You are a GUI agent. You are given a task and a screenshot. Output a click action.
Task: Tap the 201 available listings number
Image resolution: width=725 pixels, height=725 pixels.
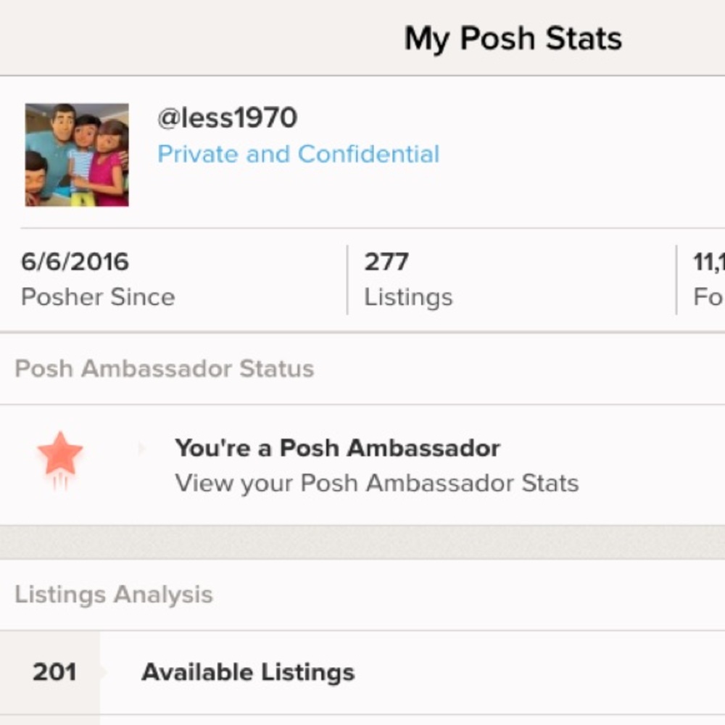click(x=54, y=672)
